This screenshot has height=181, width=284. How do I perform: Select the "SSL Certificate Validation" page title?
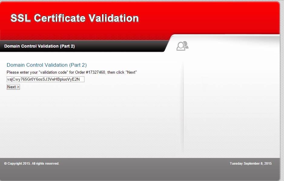(74, 18)
